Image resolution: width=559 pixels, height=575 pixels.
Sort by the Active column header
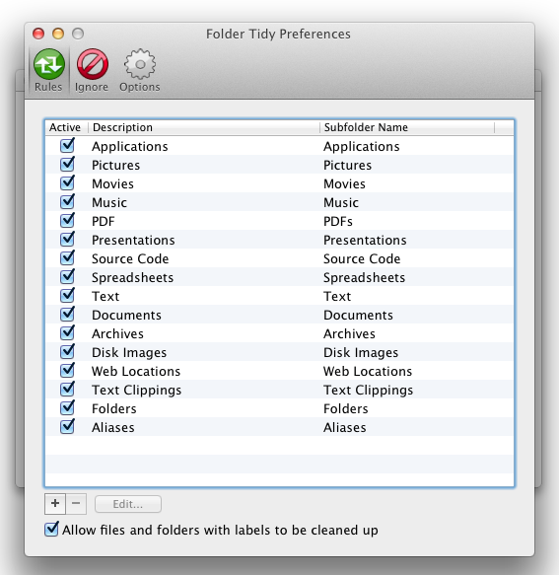tap(67, 127)
